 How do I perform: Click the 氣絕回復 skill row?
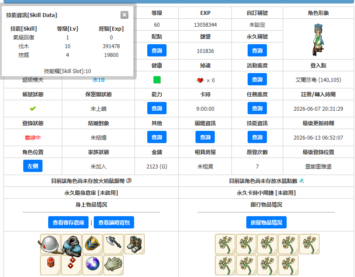tap(67, 38)
